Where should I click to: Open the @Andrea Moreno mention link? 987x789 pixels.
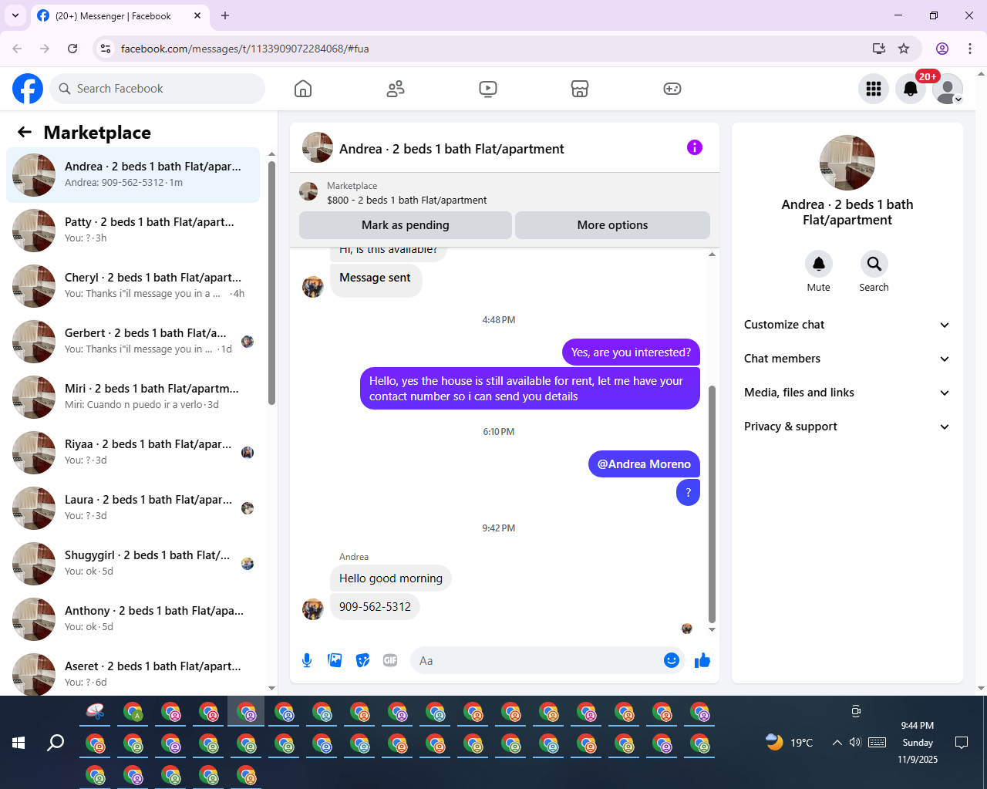[644, 464]
